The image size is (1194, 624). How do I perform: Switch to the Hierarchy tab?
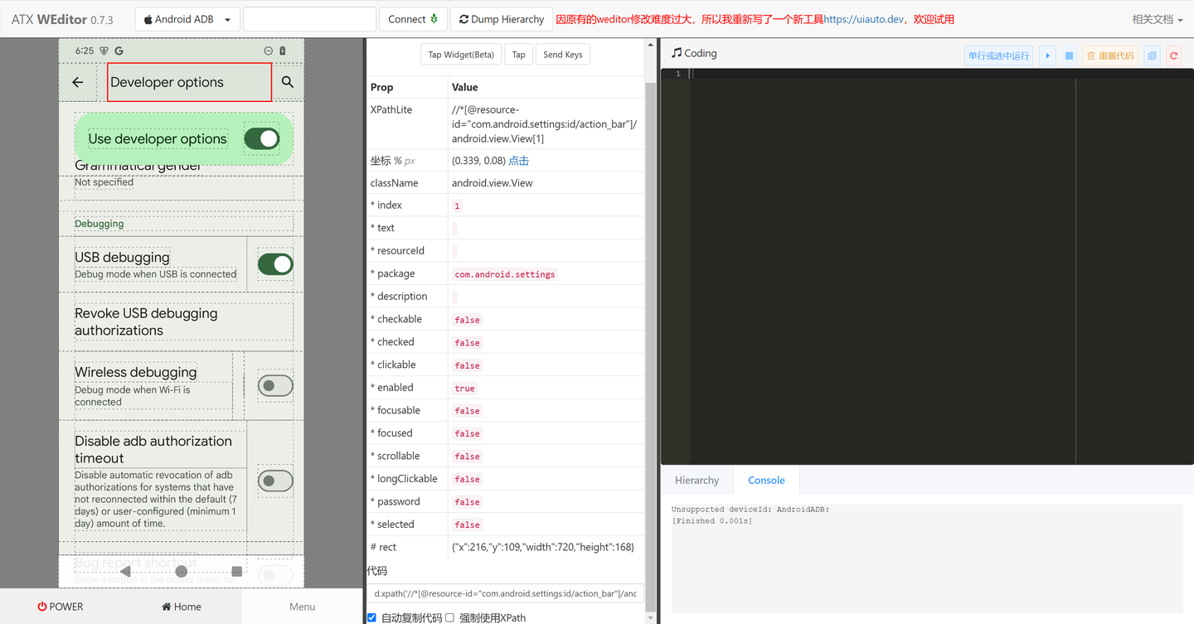tap(696, 480)
